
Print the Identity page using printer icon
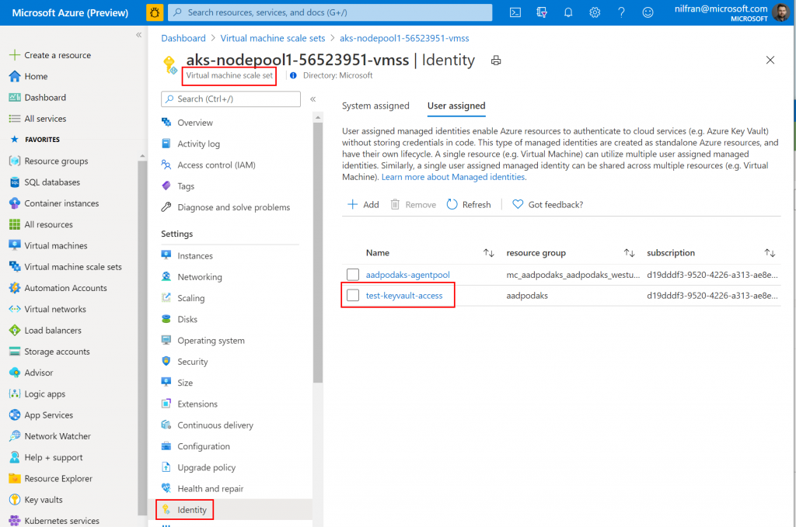pos(496,61)
